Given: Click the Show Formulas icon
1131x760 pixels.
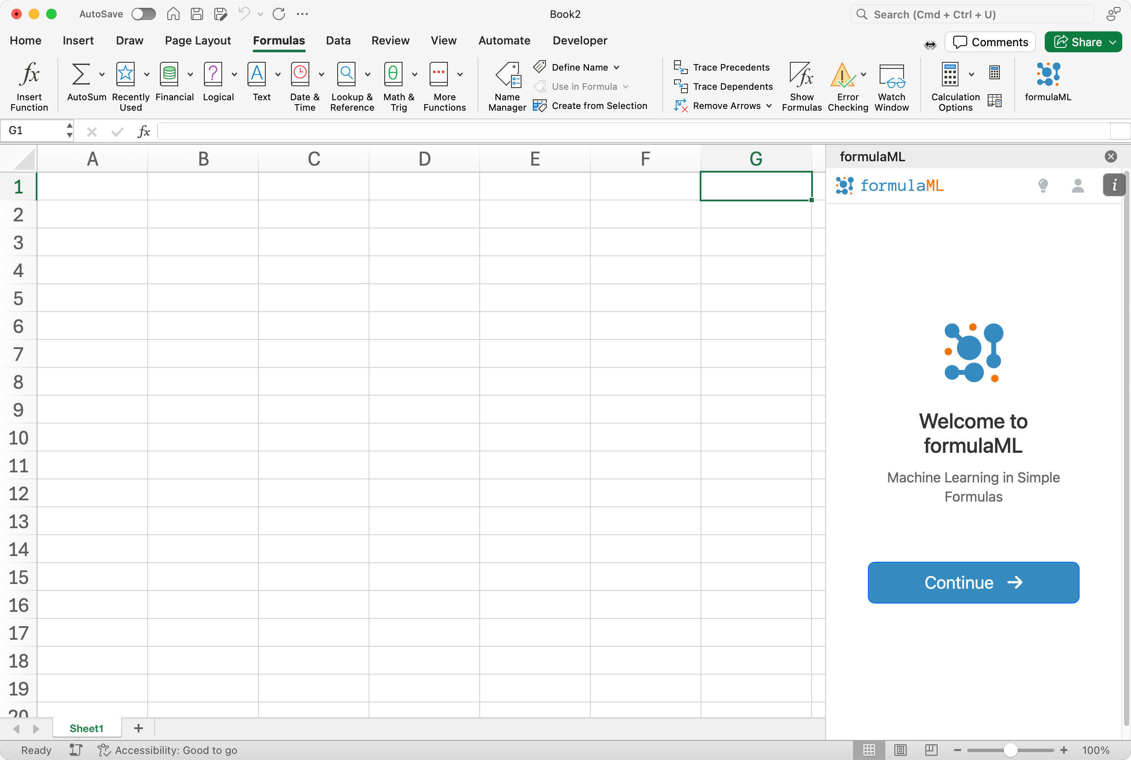Looking at the screenshot, I should pos(801,75).
